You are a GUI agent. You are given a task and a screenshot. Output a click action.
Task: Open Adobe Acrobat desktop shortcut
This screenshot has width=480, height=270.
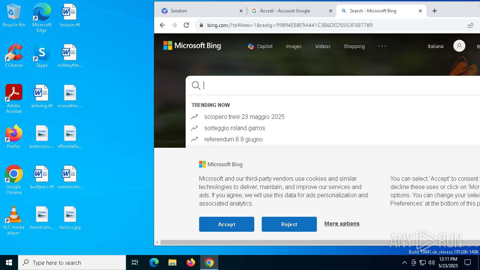tap(14, 99)
